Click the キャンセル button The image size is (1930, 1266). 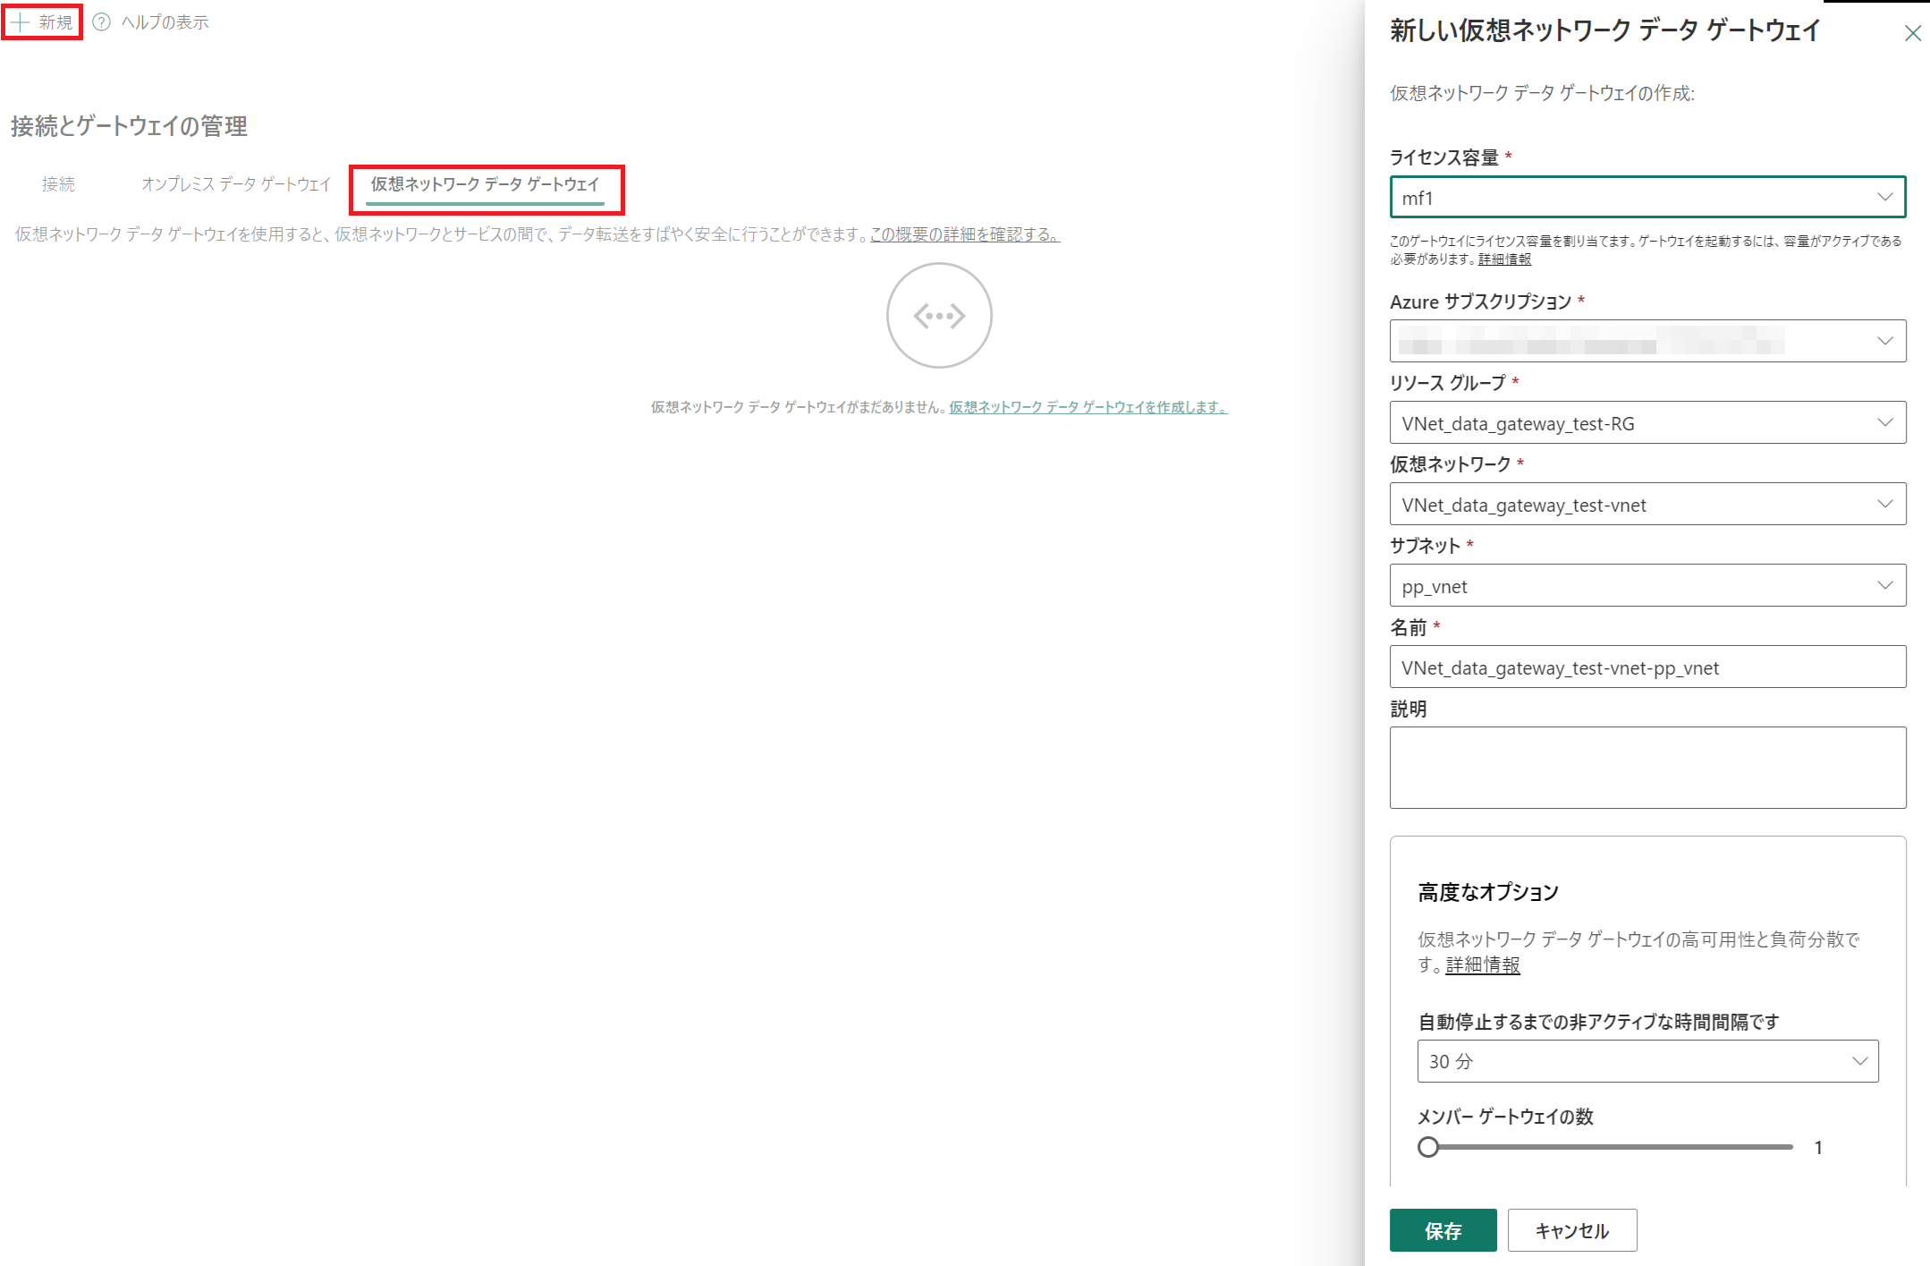(x=1571, y=1230)
